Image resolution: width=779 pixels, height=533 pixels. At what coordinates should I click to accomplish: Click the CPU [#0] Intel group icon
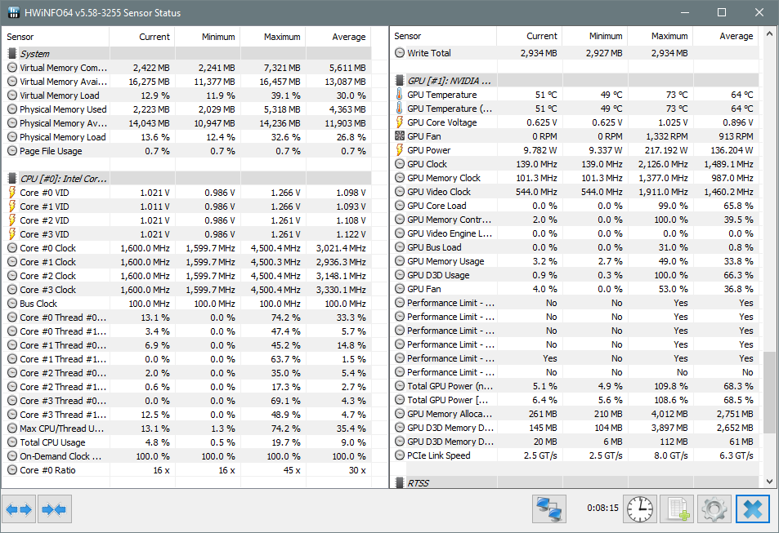(12, 179)
